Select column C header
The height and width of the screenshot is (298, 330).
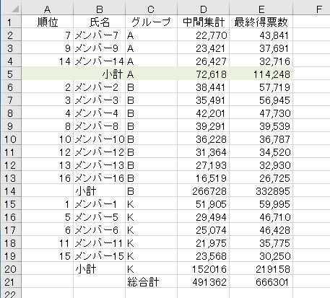point(151,9)
